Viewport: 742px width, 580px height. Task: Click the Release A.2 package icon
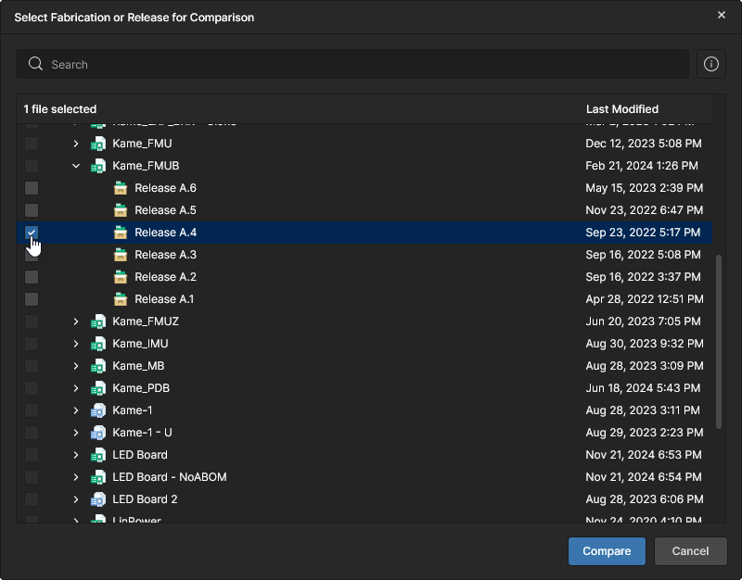tap(121, 277)
